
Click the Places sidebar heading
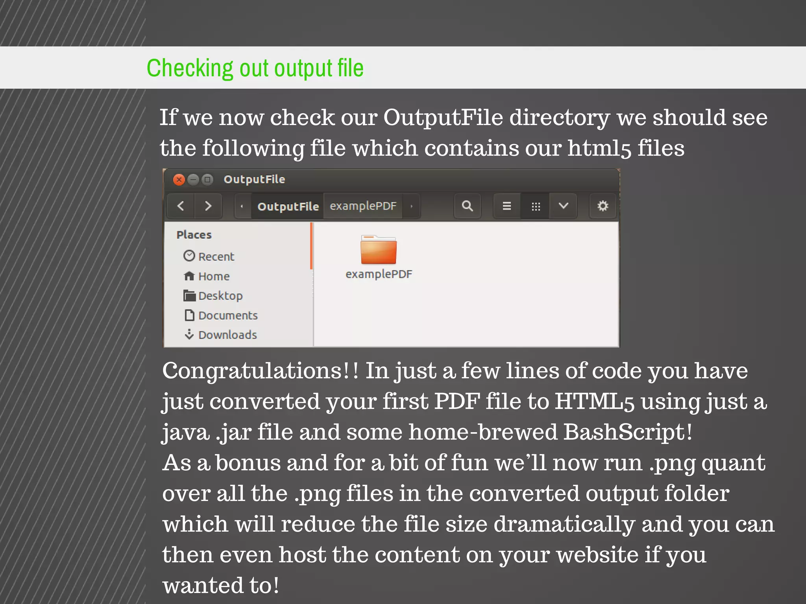pos(194,235)
